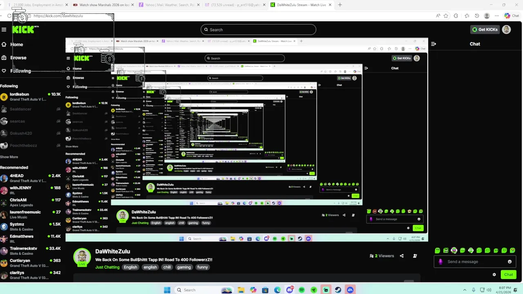The height and width of the screenshot is (294, 523).
Task: Select the English tag
Action: tap(130, 267)
